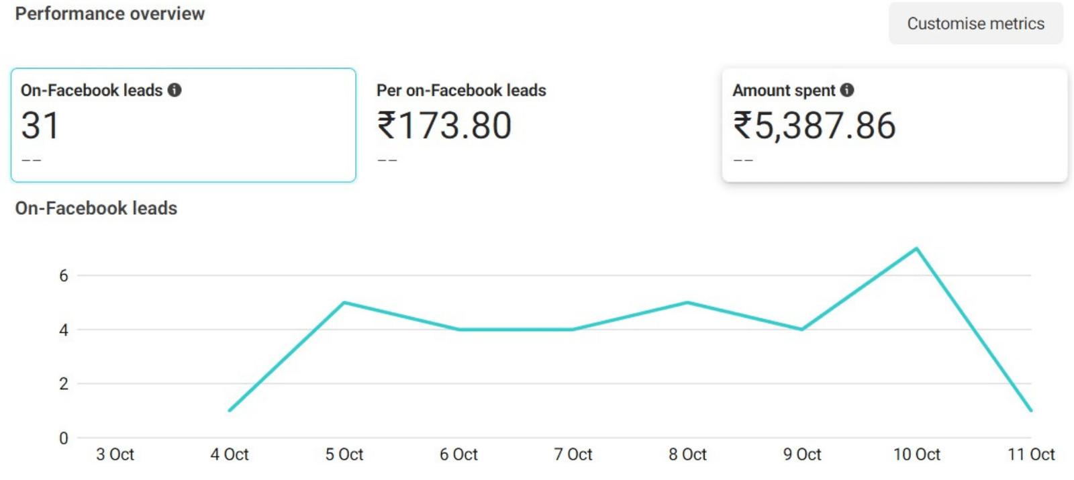This screenshot has height=480, width=1074.
Task: Click the 3 Oct x-axis label
Action: 115,454
